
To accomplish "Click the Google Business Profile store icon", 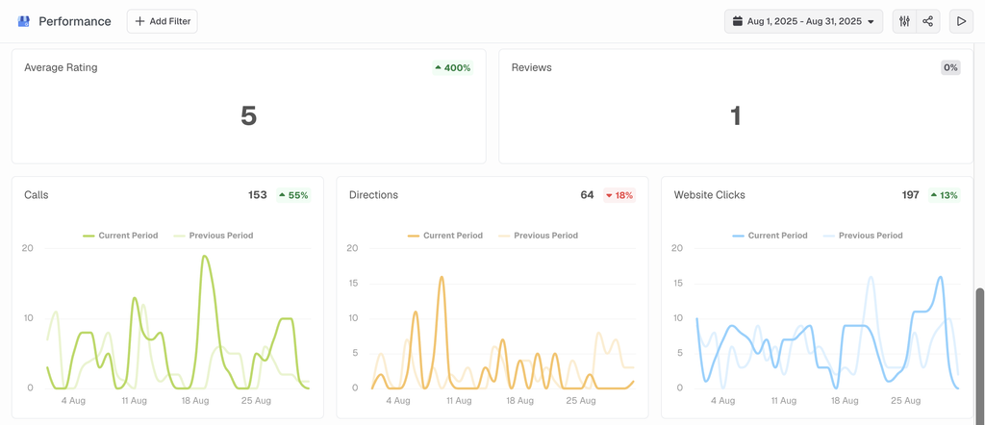I will 24,21.
